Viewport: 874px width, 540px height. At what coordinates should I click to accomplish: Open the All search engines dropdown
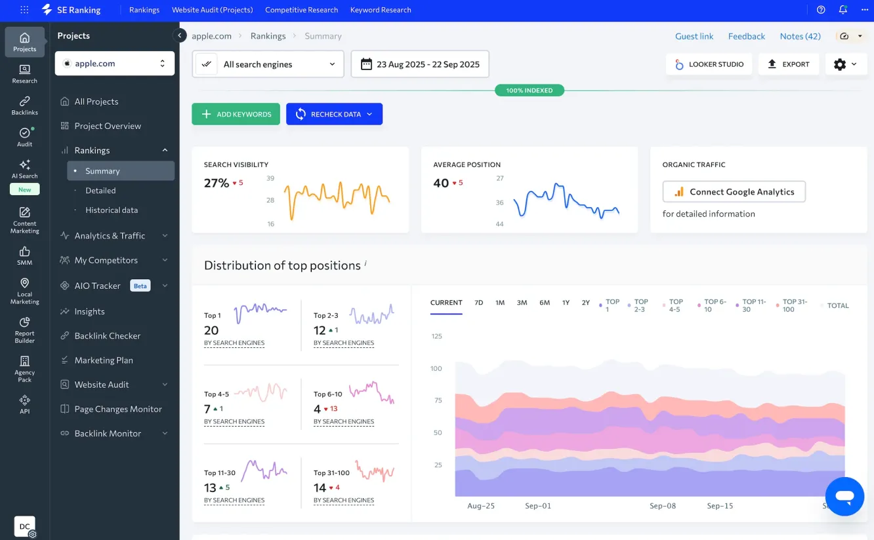coord(268,64)
